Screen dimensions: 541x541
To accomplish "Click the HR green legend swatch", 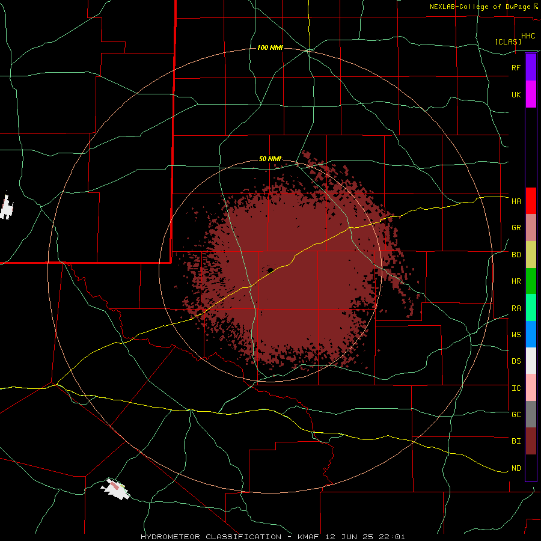I will click(531, 281).
